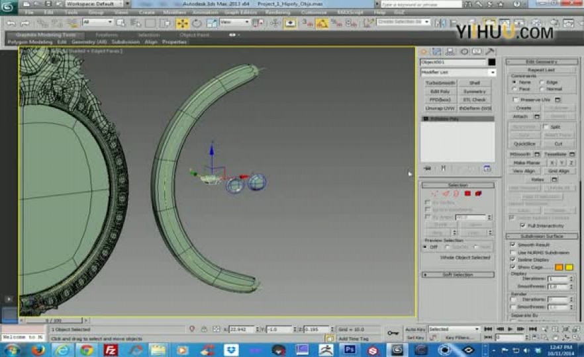Select Vertex sub-object level icon
The width and height of the screenshot is (584, 357).
[434, 193]
